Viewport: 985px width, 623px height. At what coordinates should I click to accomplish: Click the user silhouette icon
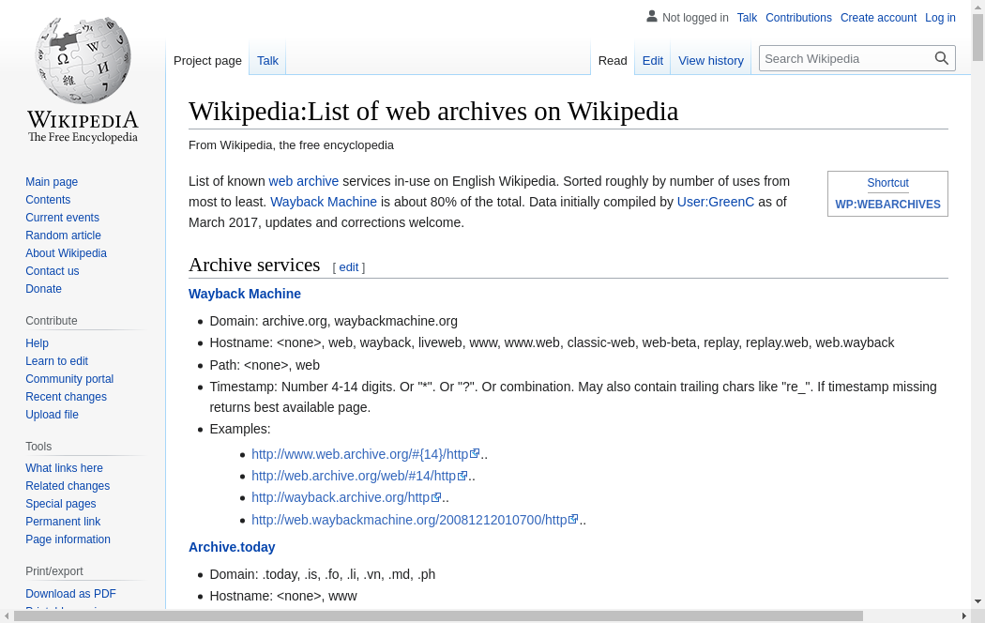click(x=651, y=16)
